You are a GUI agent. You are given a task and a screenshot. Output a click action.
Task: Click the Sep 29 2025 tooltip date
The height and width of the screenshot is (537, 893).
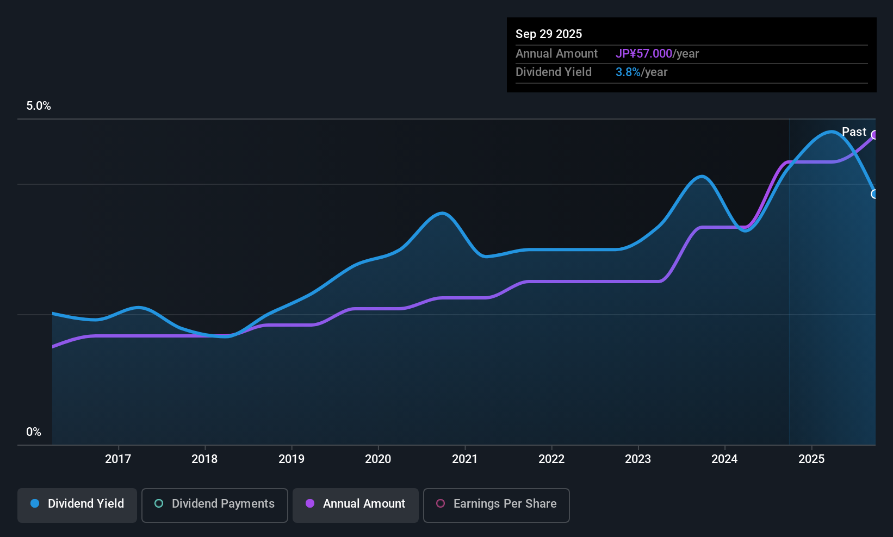tap(549, 34)
